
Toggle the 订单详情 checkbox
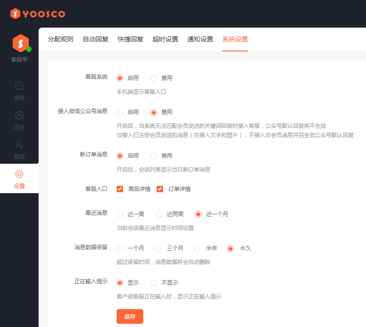160,189
